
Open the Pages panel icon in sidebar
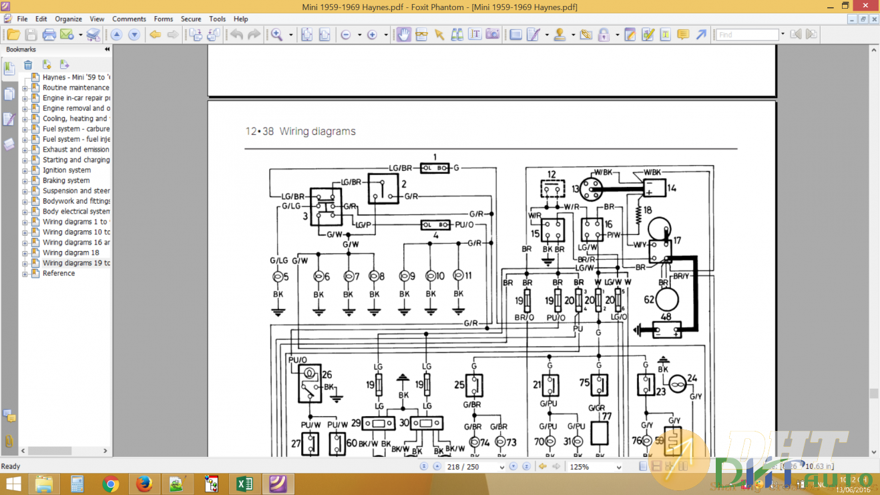pos(9,94)
